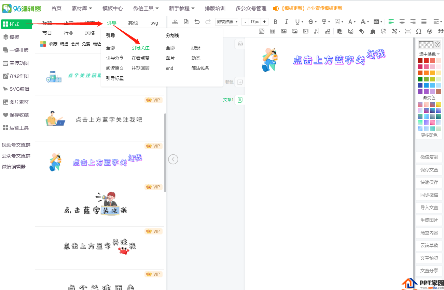Click the format brush broom icon
The height and width of the screenshot is (290, 444).
[x=373, y=31]
